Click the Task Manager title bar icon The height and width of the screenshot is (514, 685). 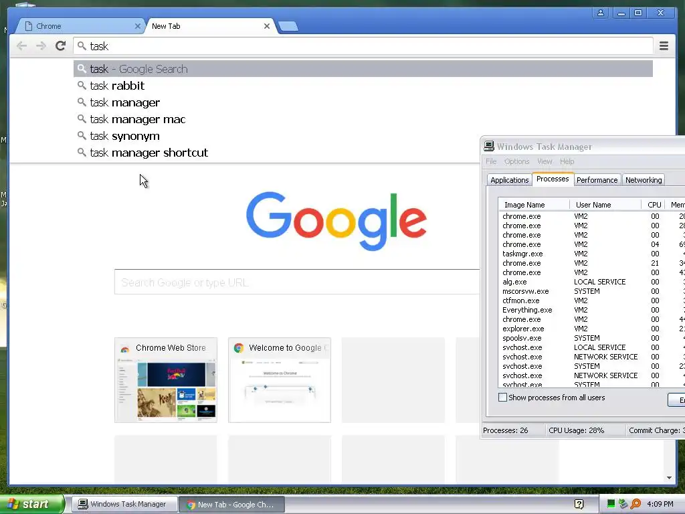[489, 146]
